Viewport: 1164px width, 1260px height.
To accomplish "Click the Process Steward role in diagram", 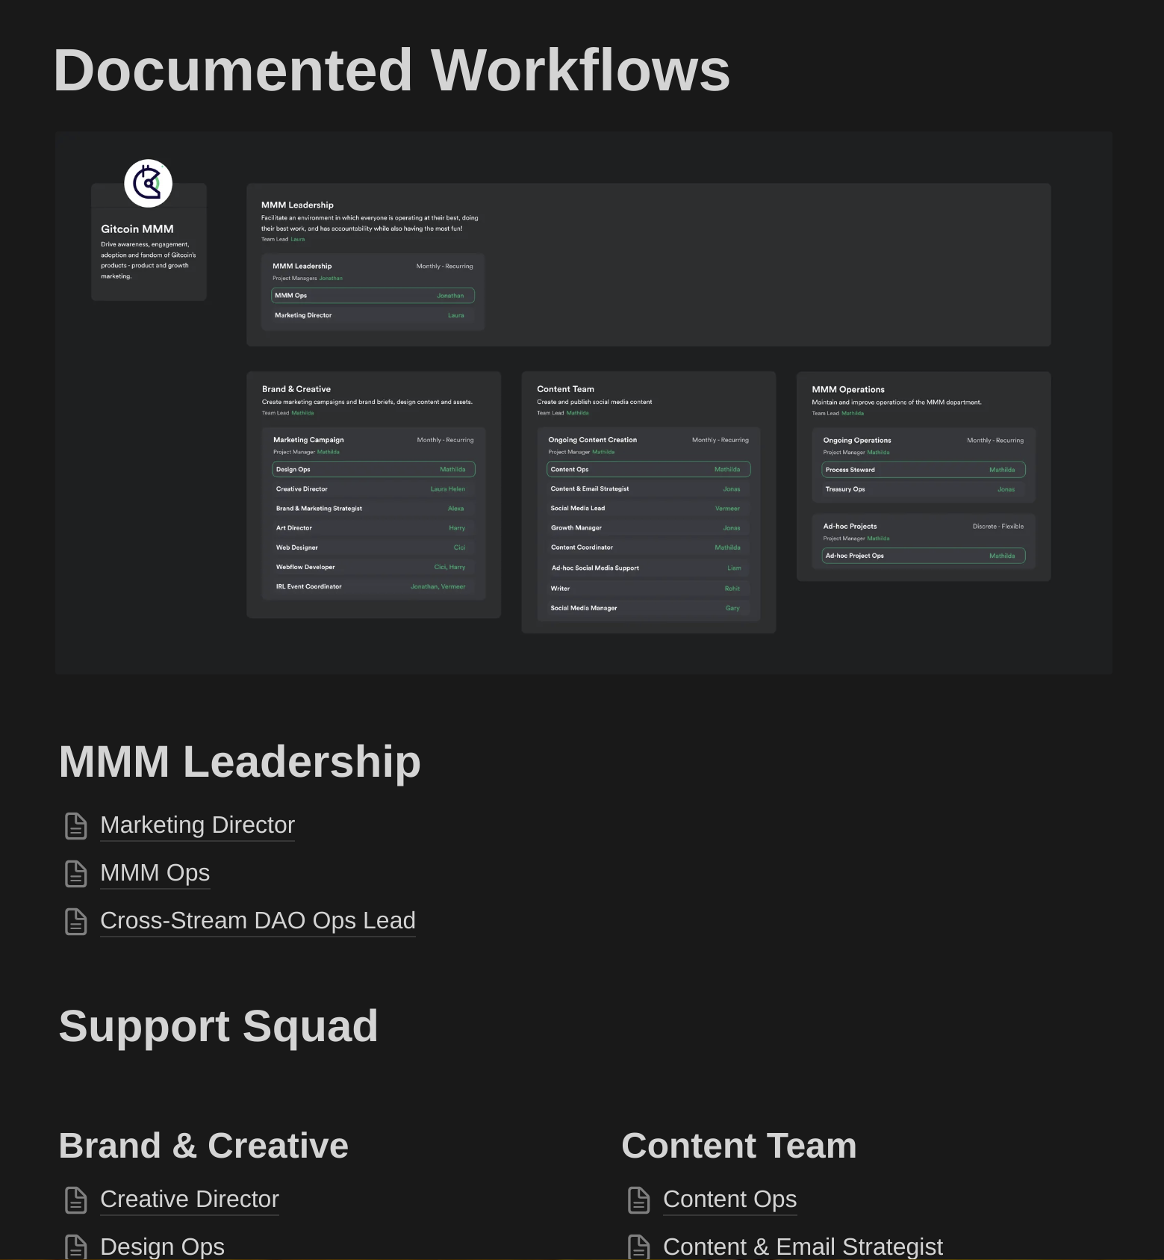I will (x=923, y=470).
